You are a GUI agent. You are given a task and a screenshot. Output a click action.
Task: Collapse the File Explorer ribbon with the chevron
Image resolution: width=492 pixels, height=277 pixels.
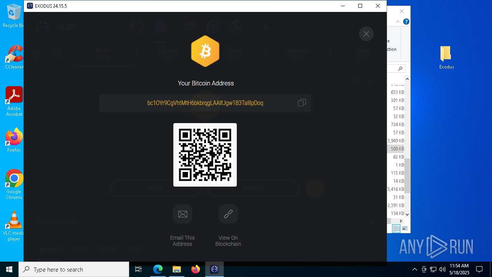(398, 22)
